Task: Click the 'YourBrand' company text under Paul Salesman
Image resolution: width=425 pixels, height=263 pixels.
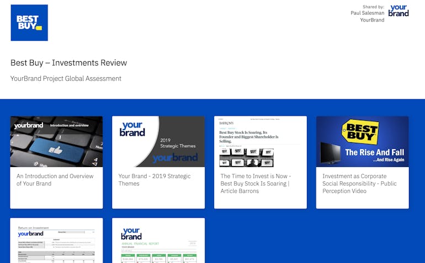Action: coord(372,20)
